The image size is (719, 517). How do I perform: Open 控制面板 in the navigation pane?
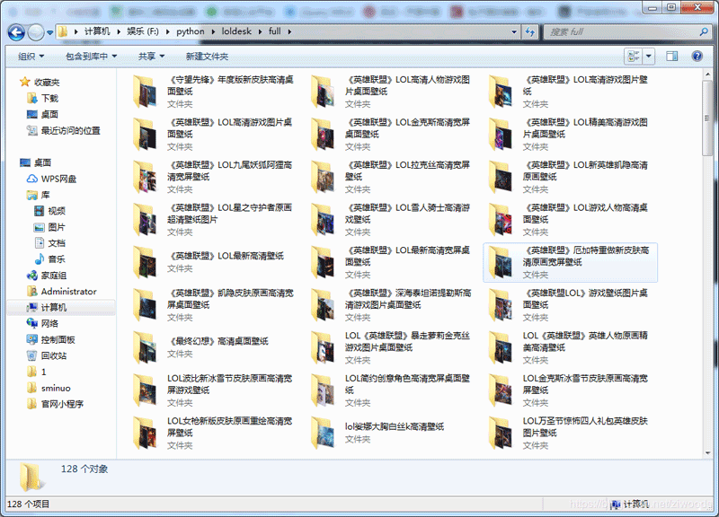point(58,339)
